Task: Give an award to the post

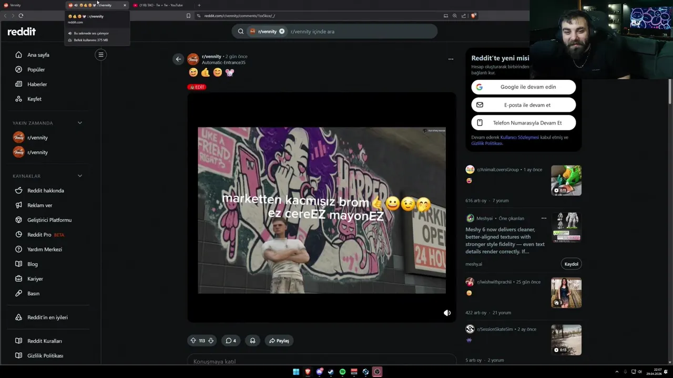Action: click(x=252, y=341)
